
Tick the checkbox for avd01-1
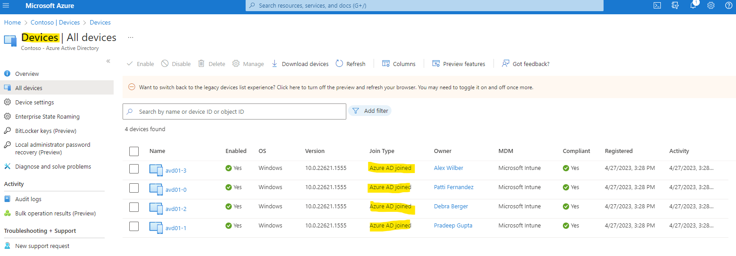(134, 226)
